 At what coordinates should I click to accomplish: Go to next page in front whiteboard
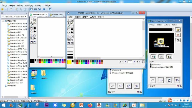pos(134,62)
